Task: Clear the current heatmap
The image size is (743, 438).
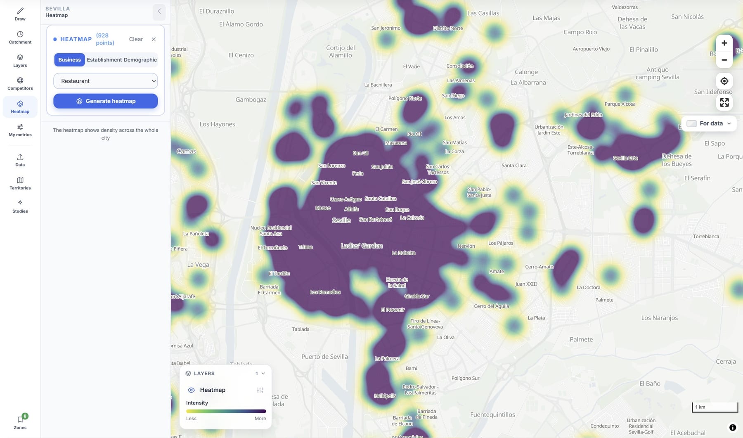Action: pyautogui.click(x=136, y=39)
